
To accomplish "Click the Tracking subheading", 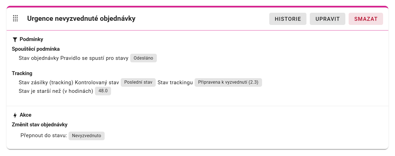I will (22, 73).
